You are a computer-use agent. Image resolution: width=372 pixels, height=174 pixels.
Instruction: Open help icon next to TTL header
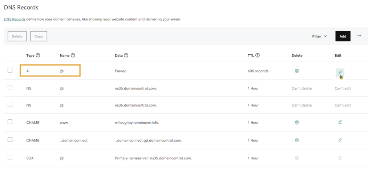(258, 55)
